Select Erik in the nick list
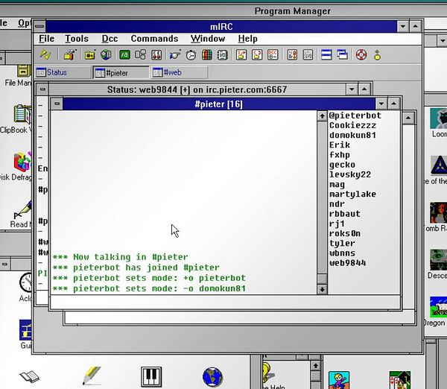Viewport: 447px width, 389px height. pyautogui.click(x=340, y=145)
